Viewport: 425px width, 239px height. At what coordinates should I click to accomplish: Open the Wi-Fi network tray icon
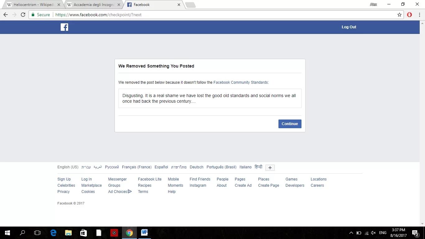point(367,233)
